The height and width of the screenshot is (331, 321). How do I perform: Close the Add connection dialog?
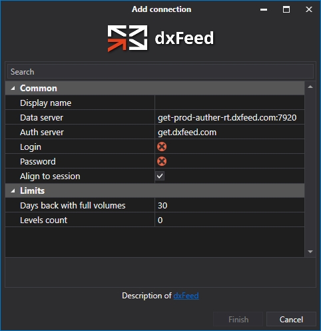pos(309,9)
